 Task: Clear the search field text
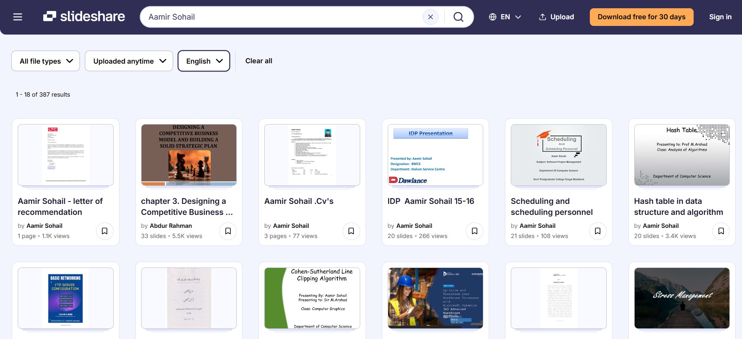[430, 17]
